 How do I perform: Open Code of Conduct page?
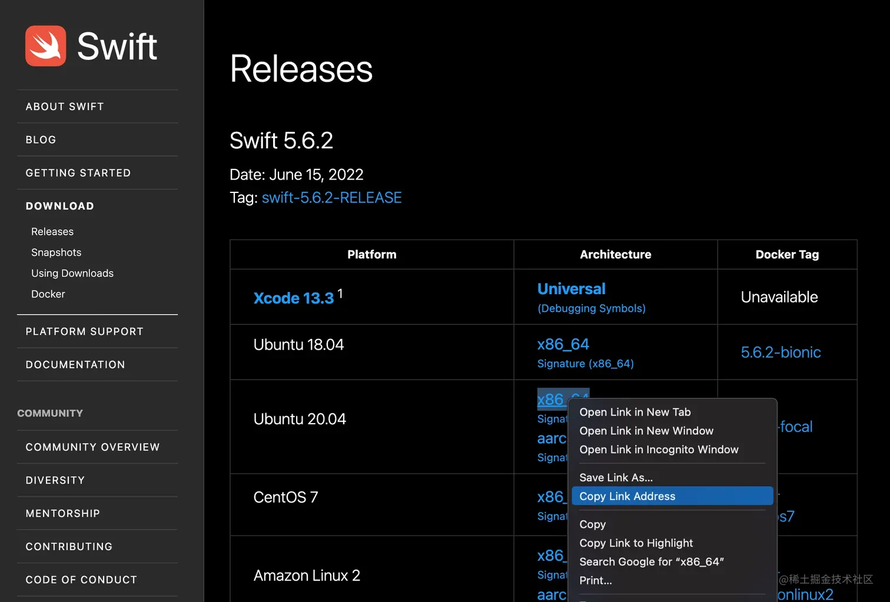click(x=82, y=580)
